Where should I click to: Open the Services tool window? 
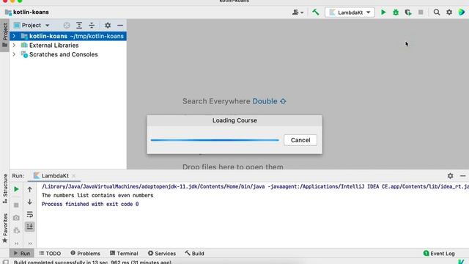coord(162,253)
